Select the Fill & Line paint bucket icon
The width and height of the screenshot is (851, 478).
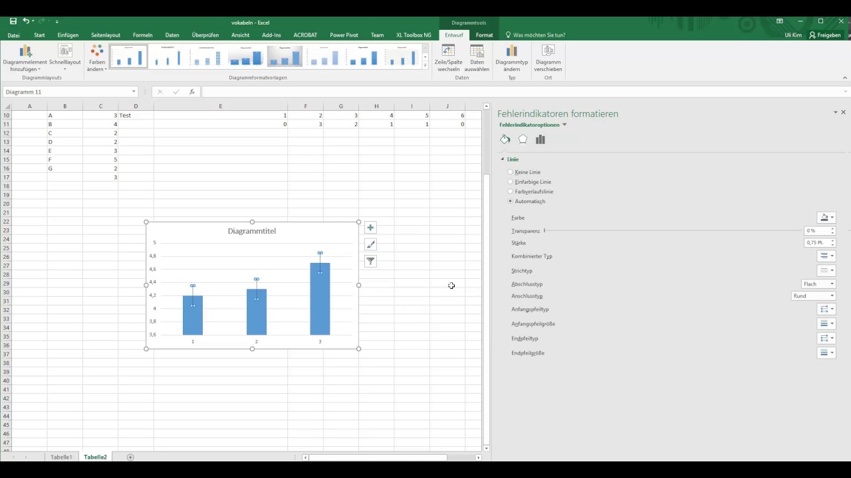(x=505, y=139)
